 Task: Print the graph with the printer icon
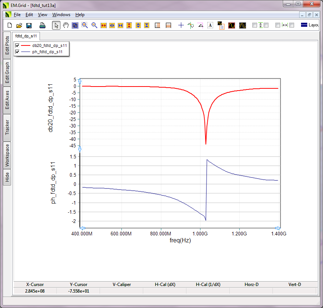tap(42, 25)
